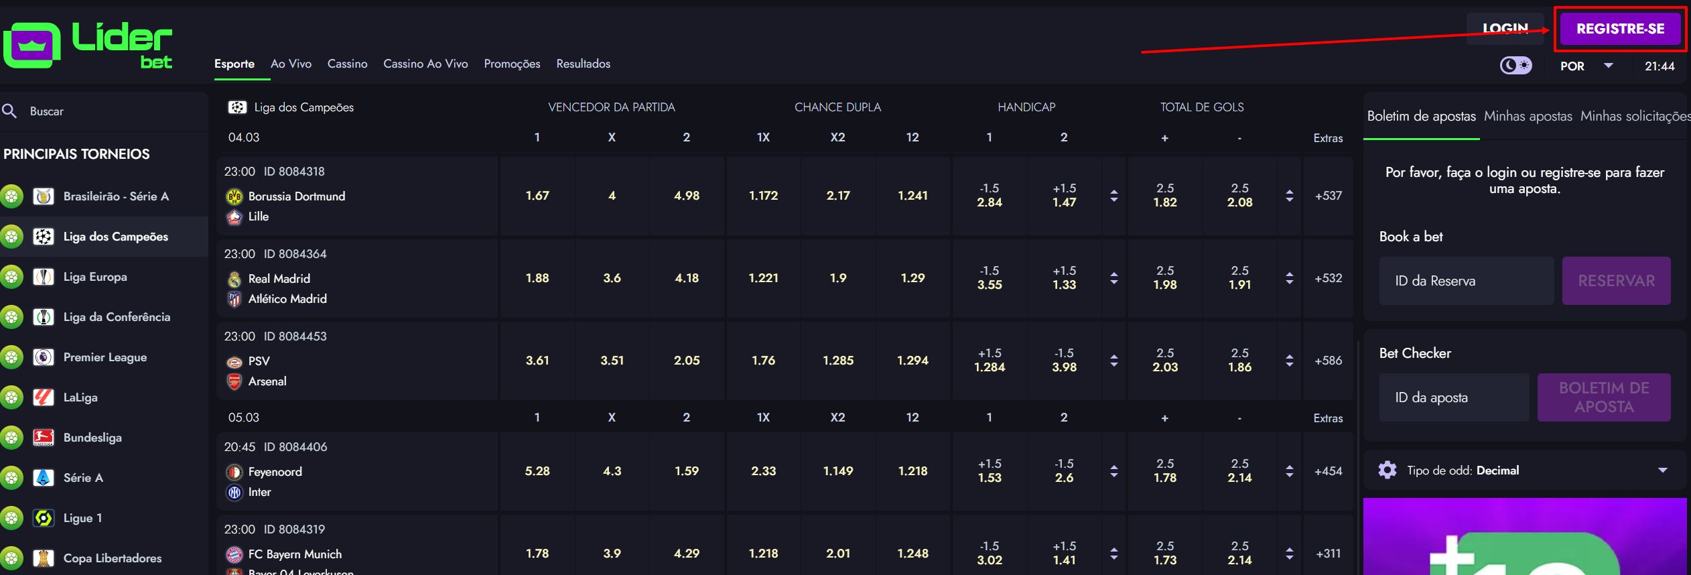Image resolution: width=1691 pixels, height=575 pixels.
Task: Expand handicap options for Bayern Munich match
Action: click(1113, 554)
